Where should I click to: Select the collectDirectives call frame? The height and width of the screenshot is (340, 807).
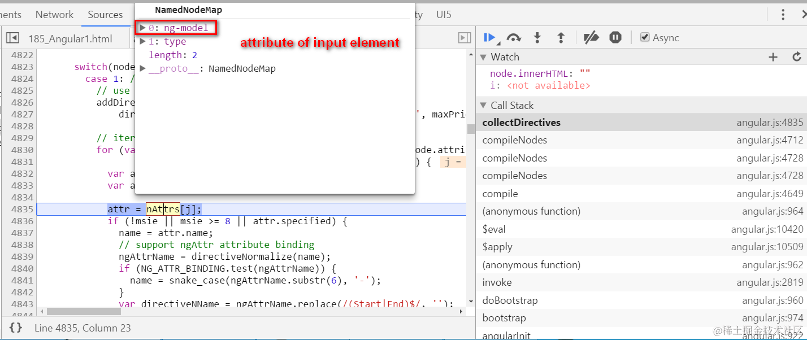click(x=643, y=123)
